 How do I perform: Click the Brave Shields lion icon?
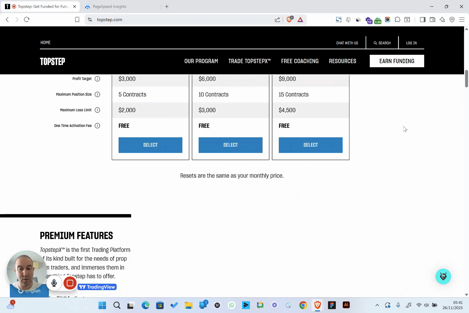click(289, 19)
